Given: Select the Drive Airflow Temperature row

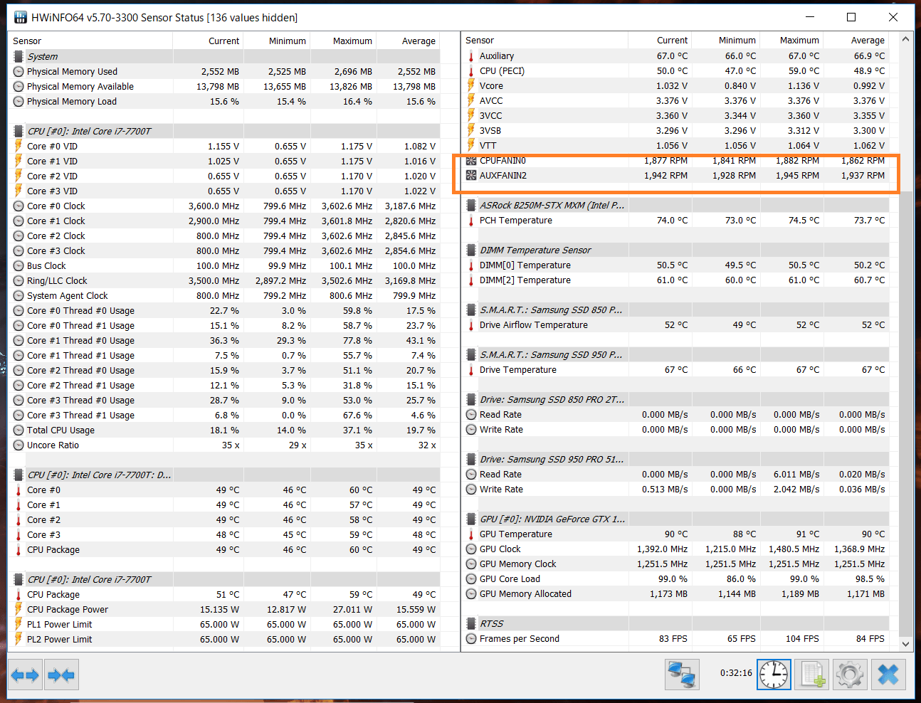Looking at the screenshot, I should click(676, 325).
